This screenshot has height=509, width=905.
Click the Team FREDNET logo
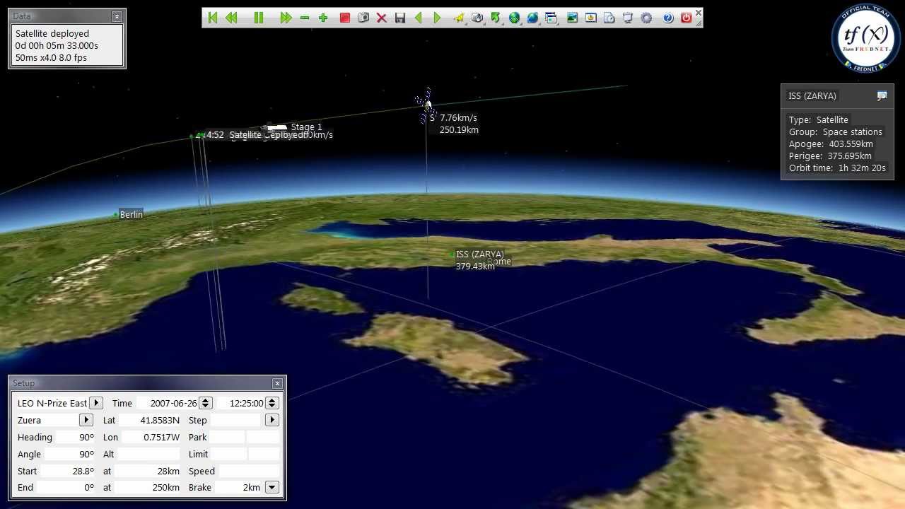point(866,37)
